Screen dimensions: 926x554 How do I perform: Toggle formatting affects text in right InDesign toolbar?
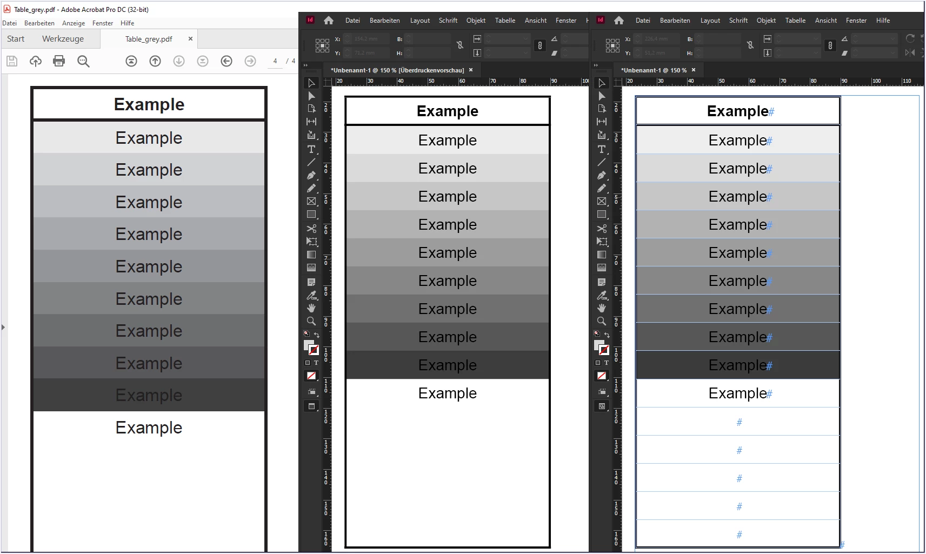pyautogui.click(x=607, y=363)
